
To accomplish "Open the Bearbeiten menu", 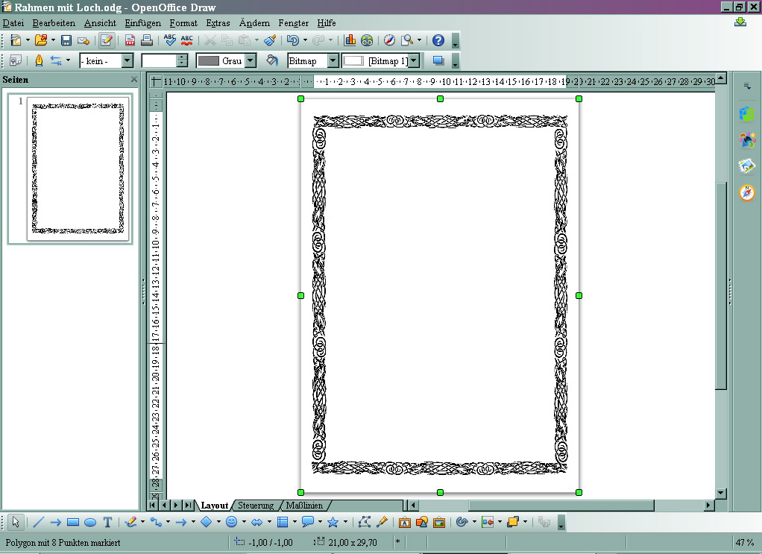I will click(x=54, y=23).
